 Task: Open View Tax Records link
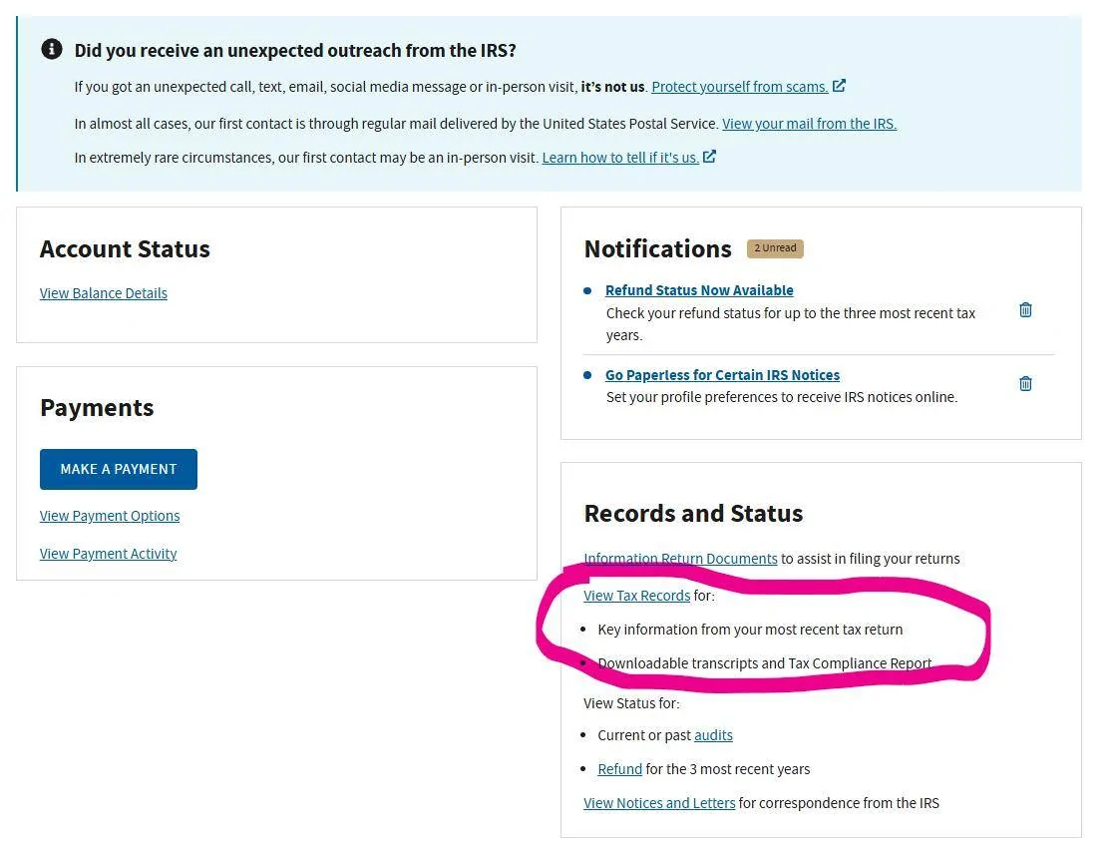(637, 596)
